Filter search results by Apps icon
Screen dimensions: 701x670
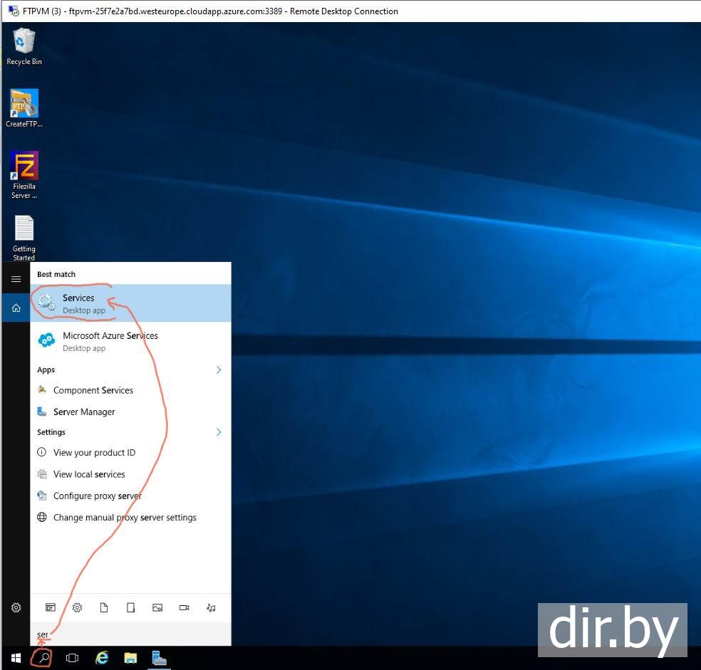click(x=51, y=608)
